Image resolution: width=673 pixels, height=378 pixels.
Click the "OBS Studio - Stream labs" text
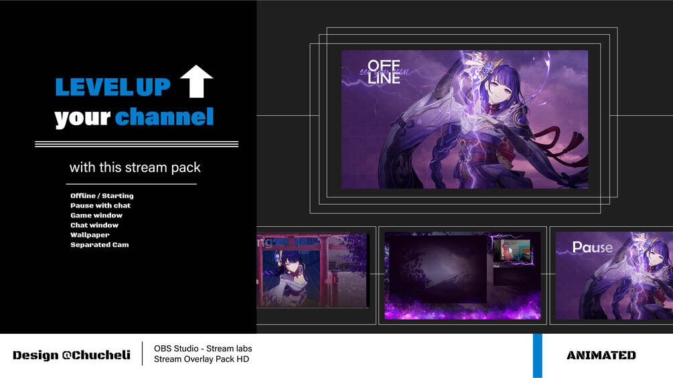click(x=203, y=349)
